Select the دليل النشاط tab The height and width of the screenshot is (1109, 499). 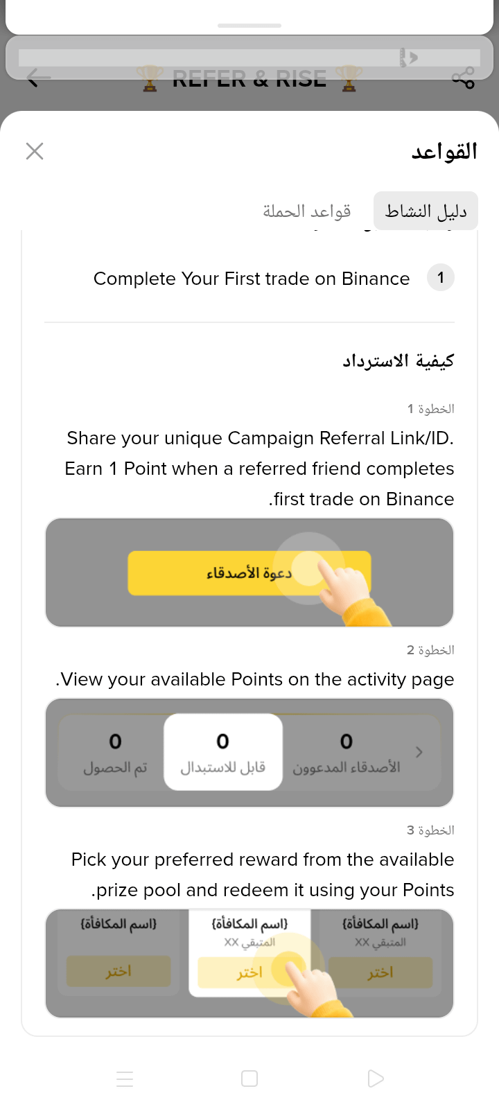click(x=426, y=211)
